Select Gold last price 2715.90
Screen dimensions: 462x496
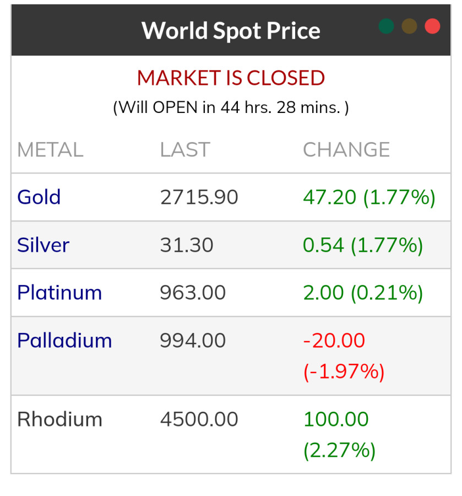click(199, 197)
